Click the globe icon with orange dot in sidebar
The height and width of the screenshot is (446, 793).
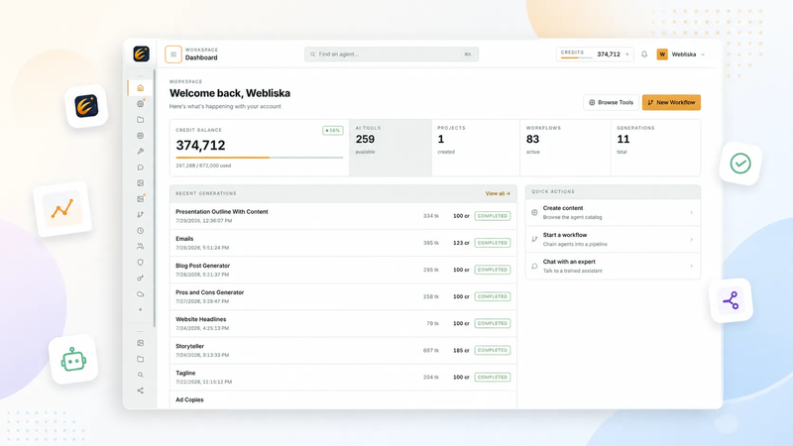click(x=140, y=104)
